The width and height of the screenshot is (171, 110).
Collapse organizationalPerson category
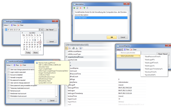(x=66, y=57)
